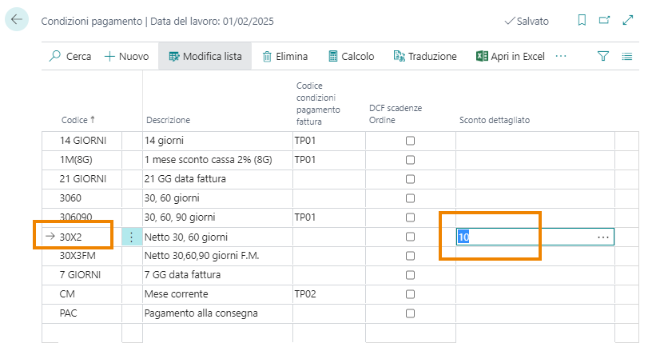Toggle DCF checkbox for 3060
The height and width of the screenshot is (343, 660).
(410, 198)
